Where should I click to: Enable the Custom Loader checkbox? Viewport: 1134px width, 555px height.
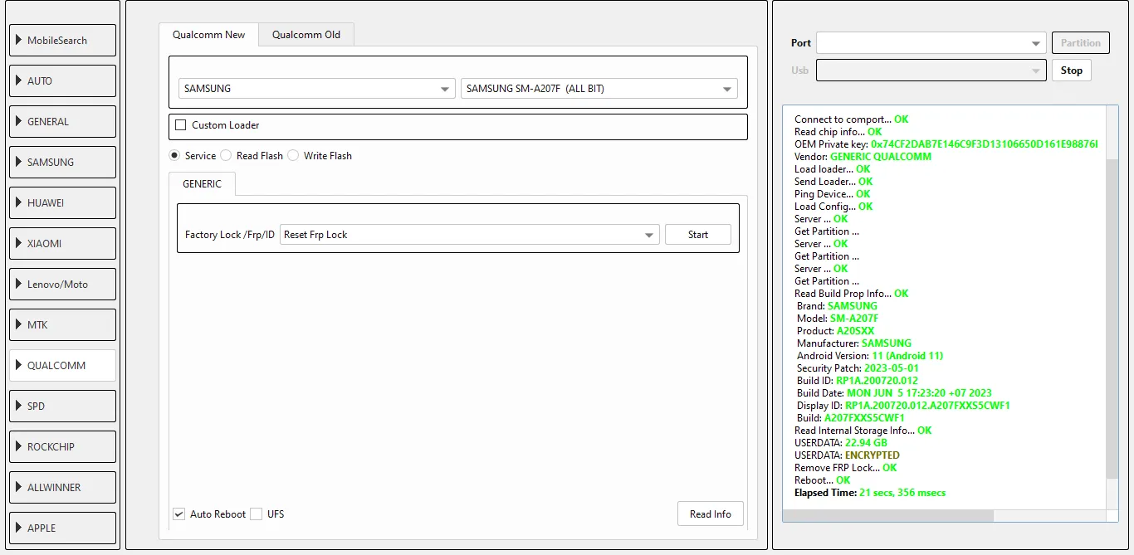coord(181,125)
